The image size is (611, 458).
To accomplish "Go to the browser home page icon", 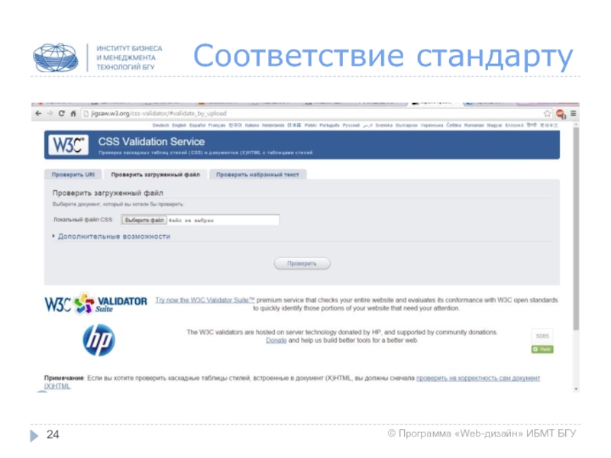I will [73, 113].
